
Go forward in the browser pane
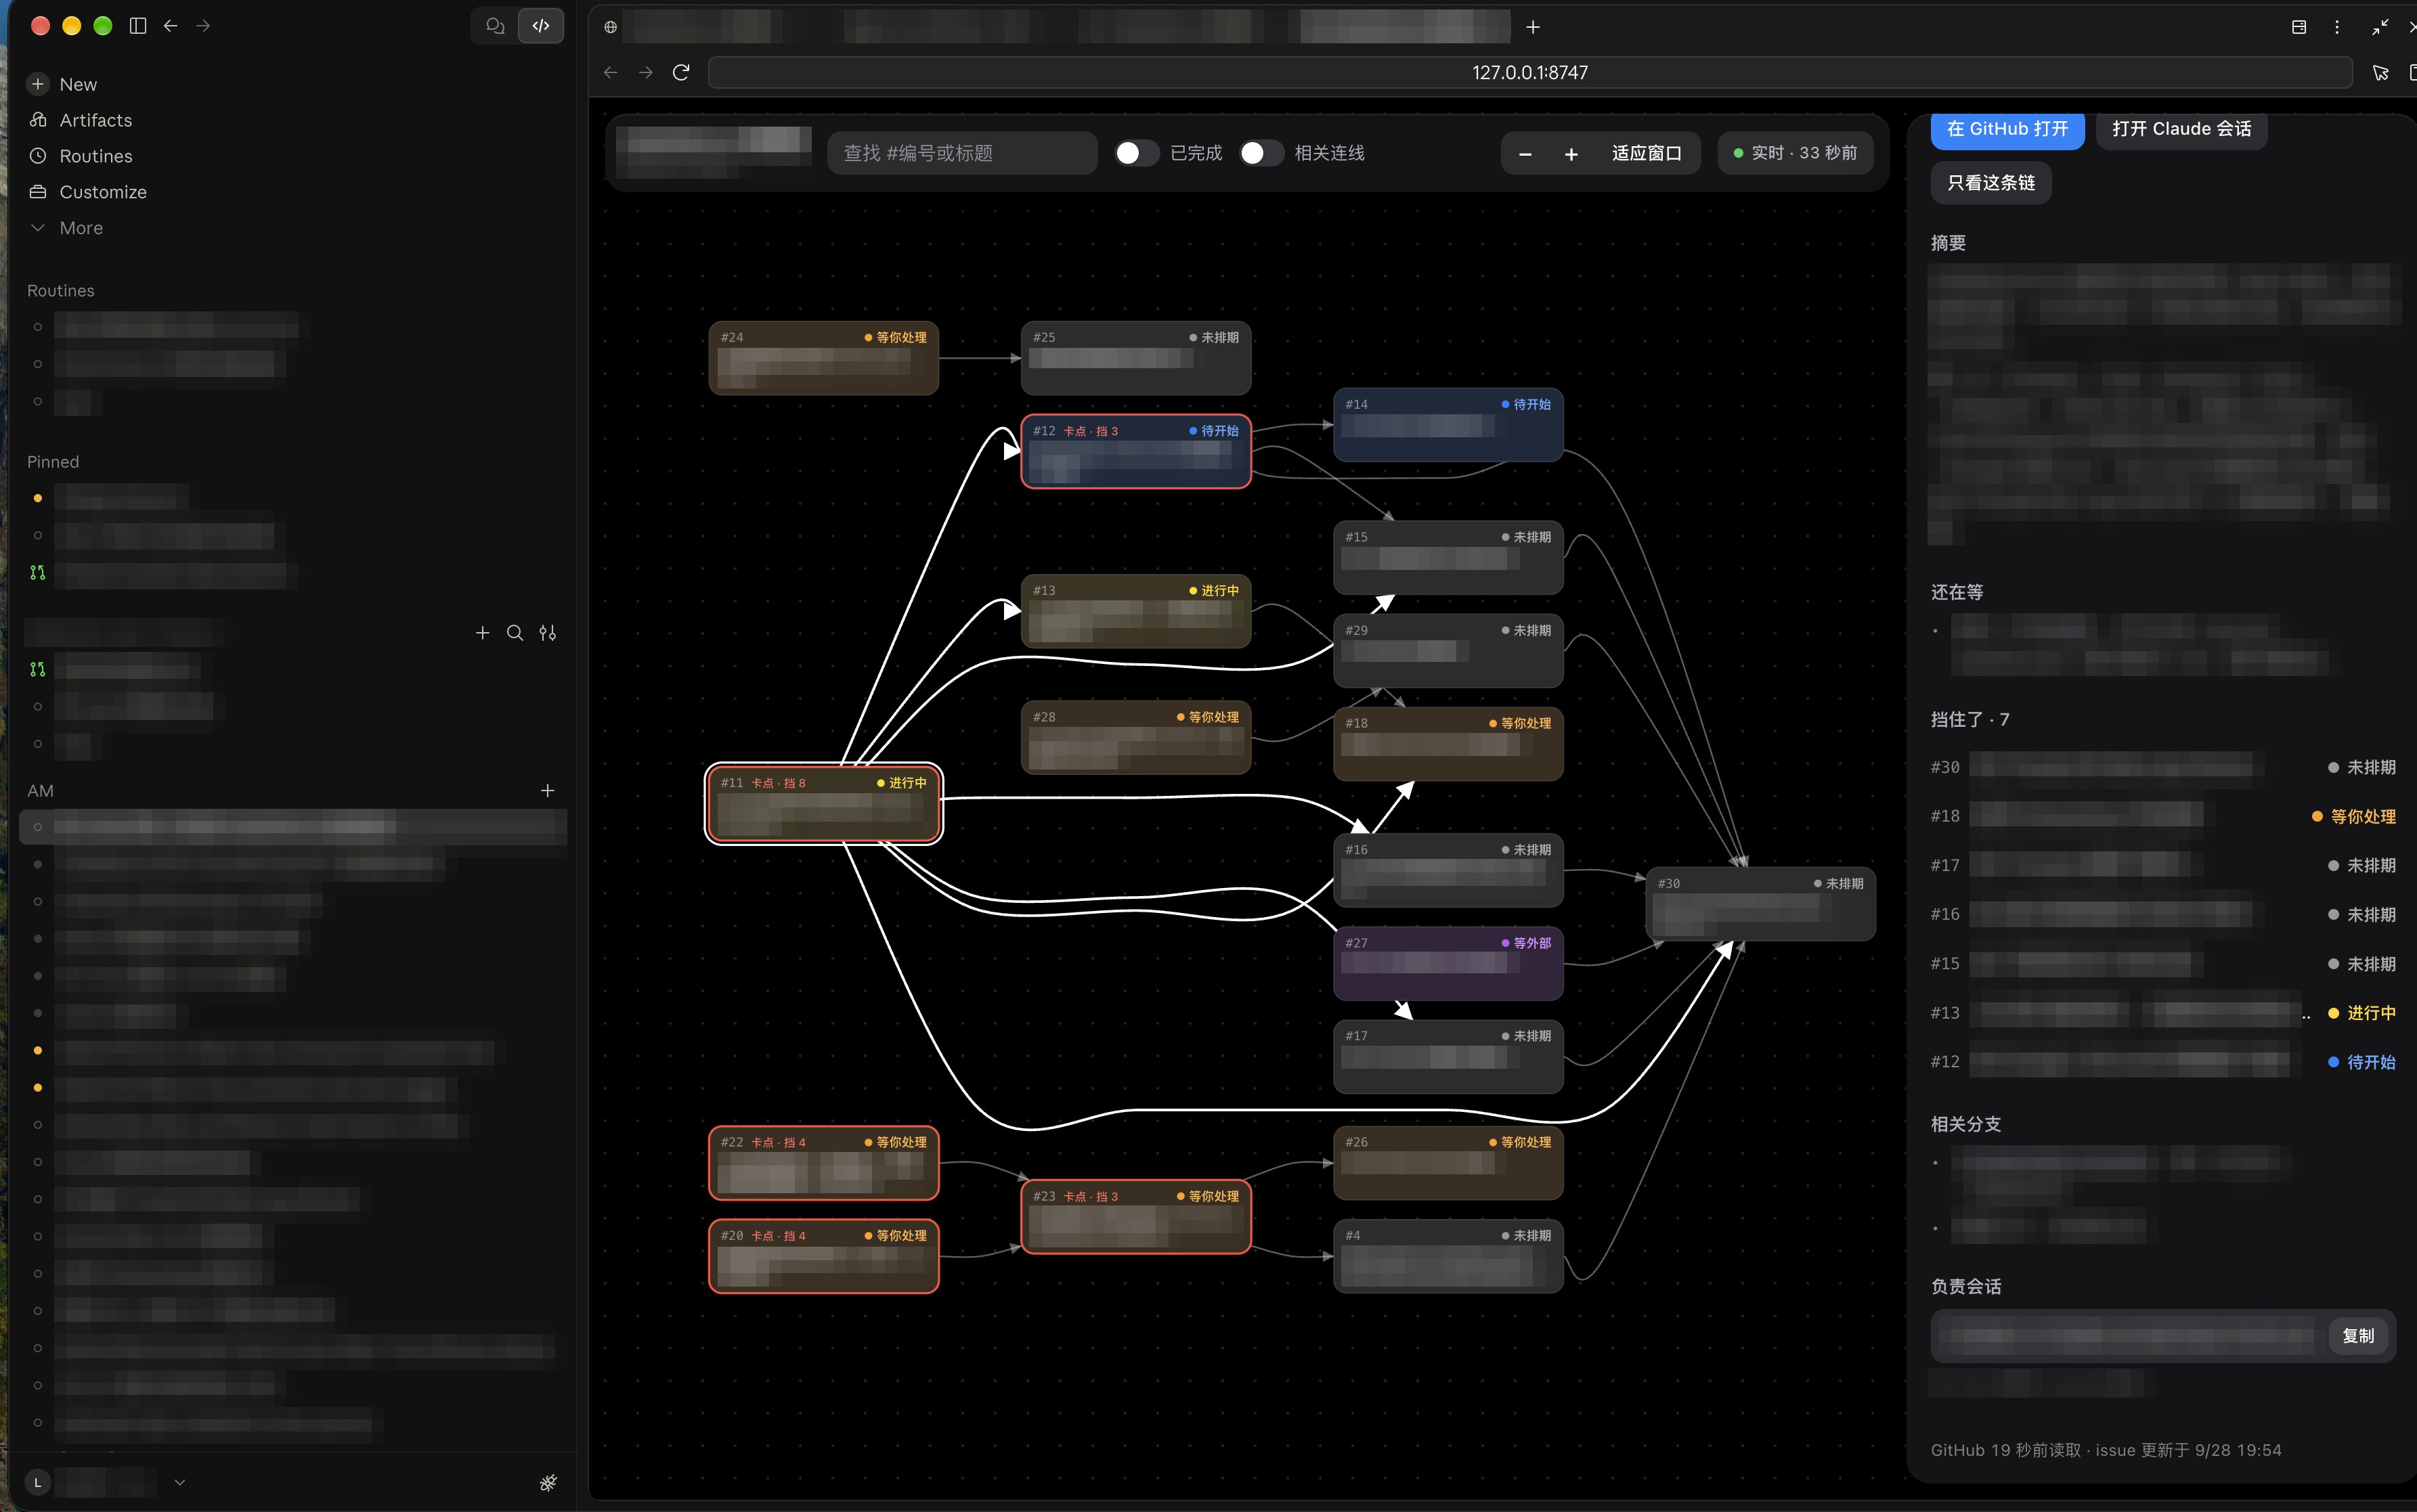pyautogui.click(x=646, y=72)
